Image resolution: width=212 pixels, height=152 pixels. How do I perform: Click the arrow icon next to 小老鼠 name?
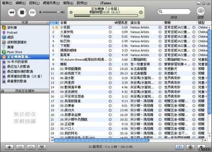[x=110, y=27]
